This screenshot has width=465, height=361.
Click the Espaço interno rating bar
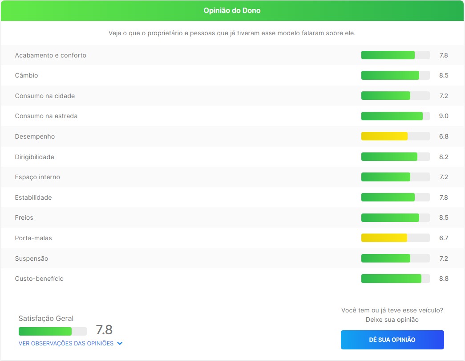(395, 177)
